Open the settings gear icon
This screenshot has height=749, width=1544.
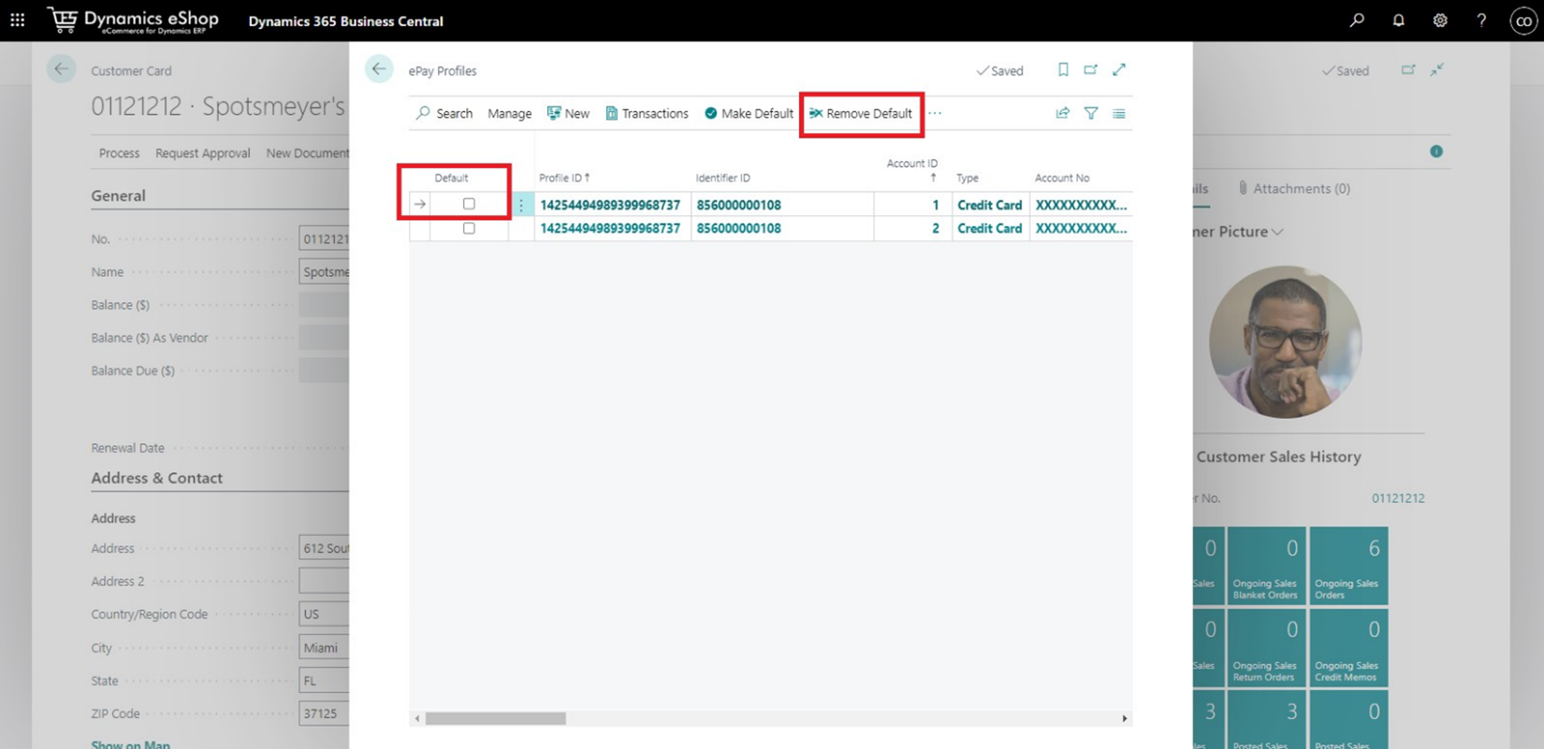[1439, 20]
